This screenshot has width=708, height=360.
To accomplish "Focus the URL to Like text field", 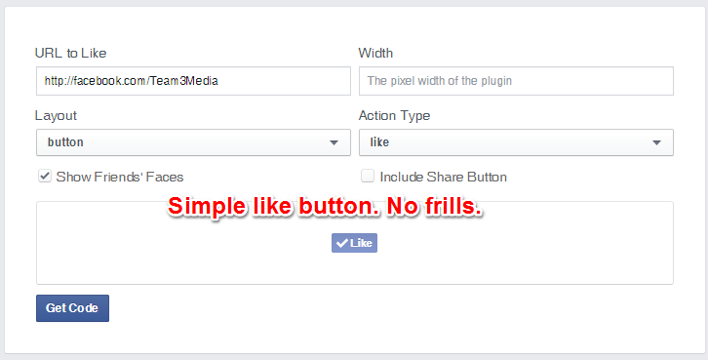I will click(193, 81).
